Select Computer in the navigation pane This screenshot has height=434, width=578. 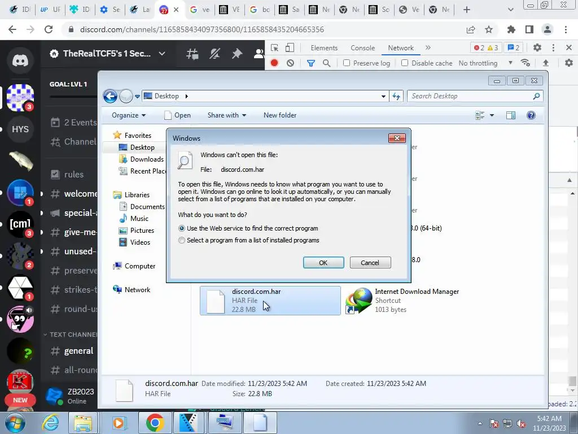click(x=134, y=266)
